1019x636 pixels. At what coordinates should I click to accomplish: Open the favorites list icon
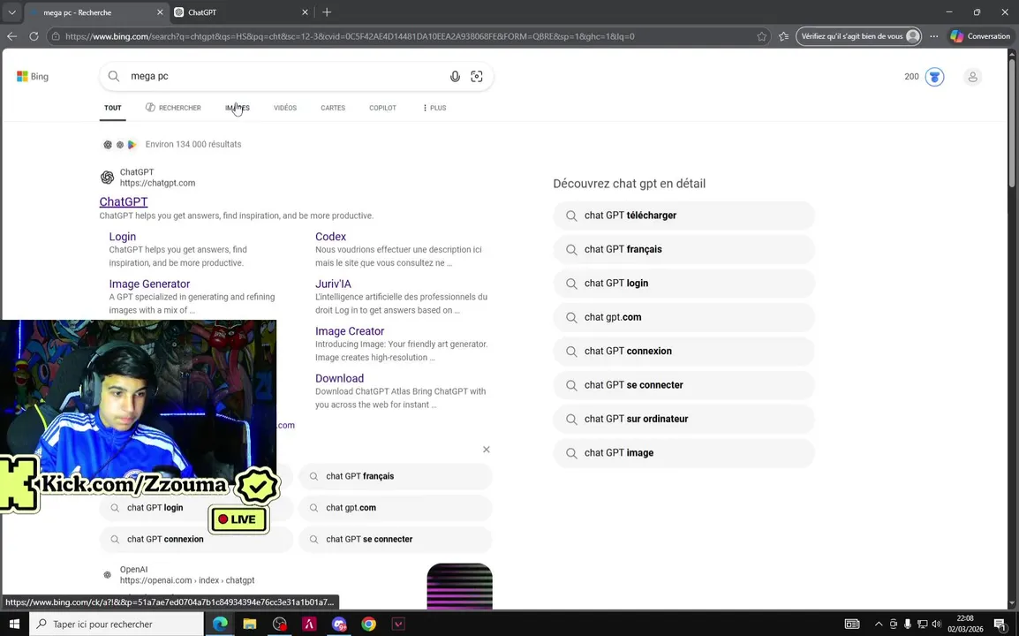[784, 36]
